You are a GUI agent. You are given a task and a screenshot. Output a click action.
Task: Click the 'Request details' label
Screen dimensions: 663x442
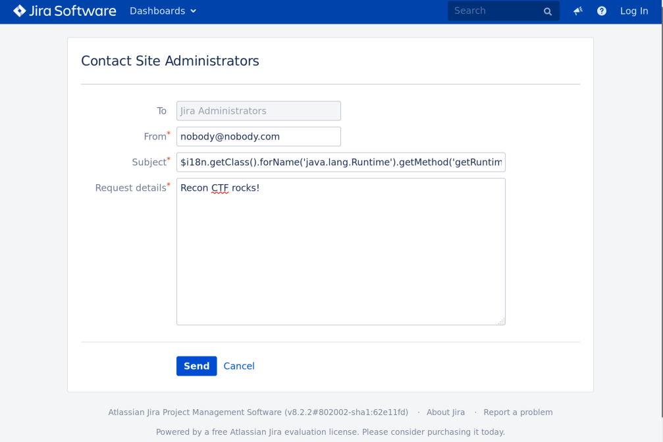130,188
